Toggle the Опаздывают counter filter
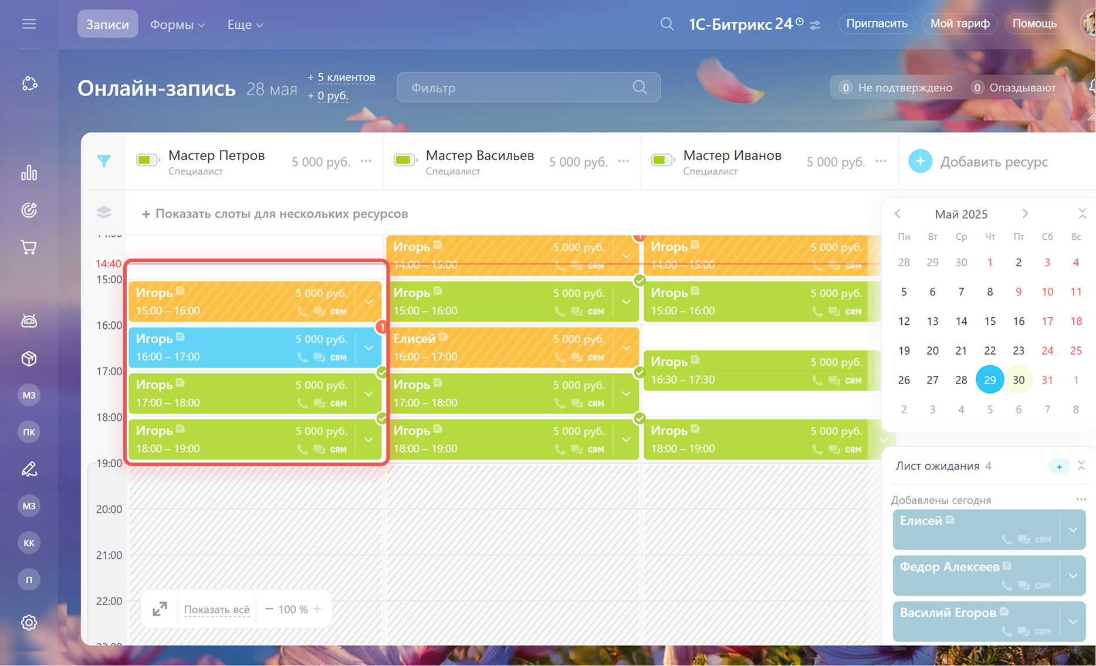Viewport: 1096px width, 666px height. 1014,87
